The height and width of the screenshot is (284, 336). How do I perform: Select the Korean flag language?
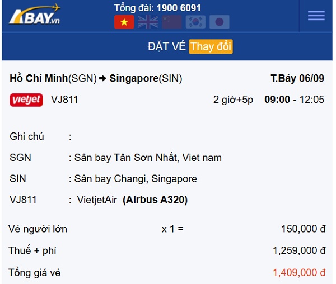click(x=195, y=22)
